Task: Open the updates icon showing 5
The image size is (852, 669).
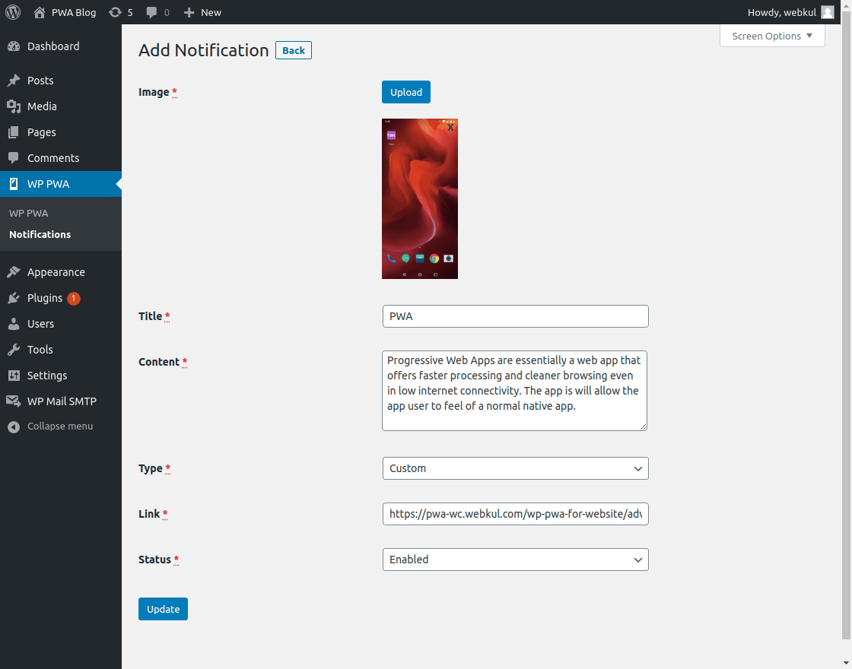Action: coord(115,12)
